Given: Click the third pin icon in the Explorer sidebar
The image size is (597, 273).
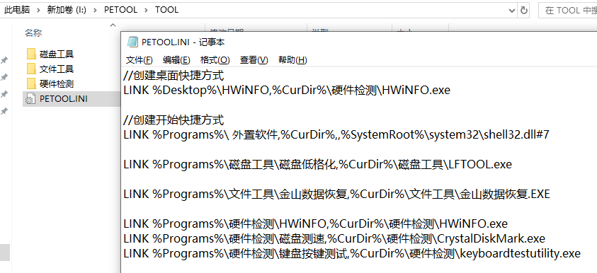Looking at the screenshot, I should [4, 94].
